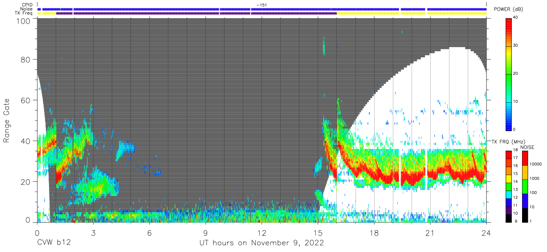
Task: Click the 'CVW b12' radar beam label
Action: coord(54,243)
